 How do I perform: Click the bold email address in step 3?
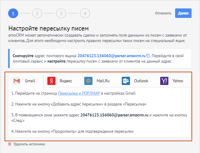click(x=114, y=115)
